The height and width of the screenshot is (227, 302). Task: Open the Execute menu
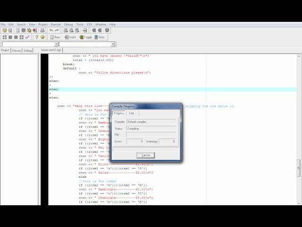click(x=56, y=25)
